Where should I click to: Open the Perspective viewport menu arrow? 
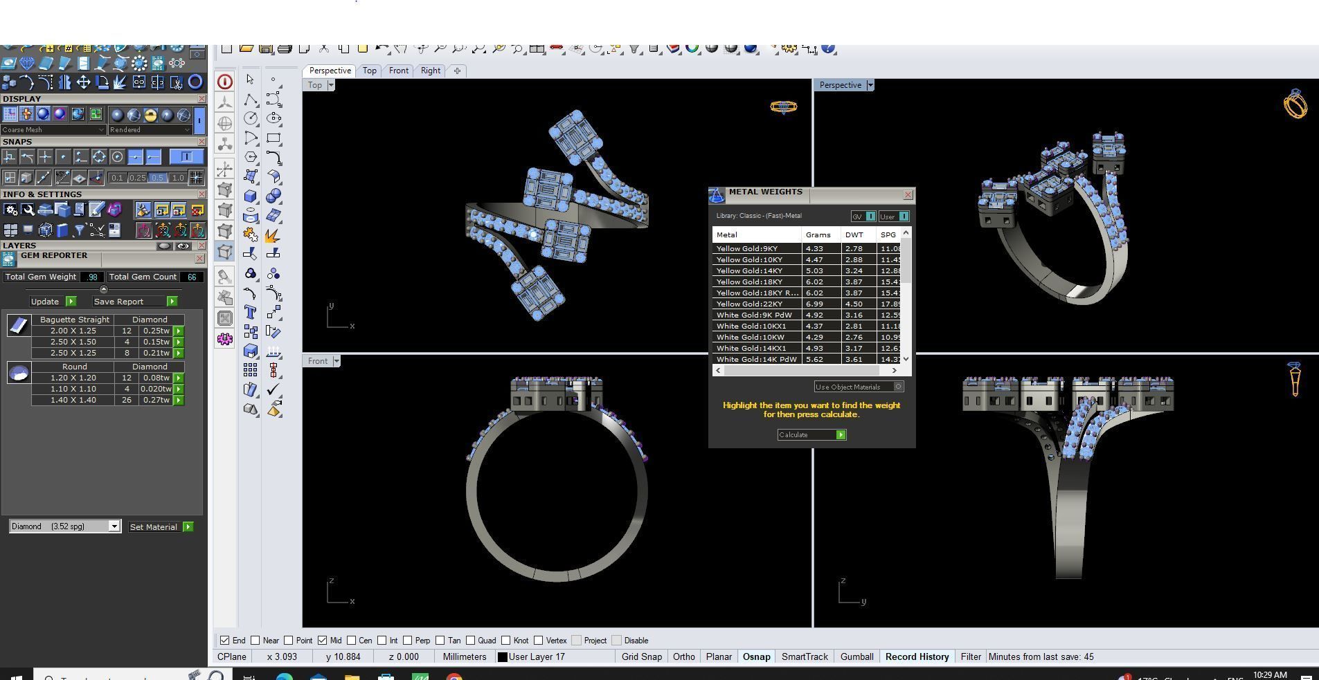(x=870, y=85)
